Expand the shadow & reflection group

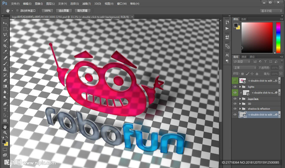pyautogui.click(x=240, y=108)
